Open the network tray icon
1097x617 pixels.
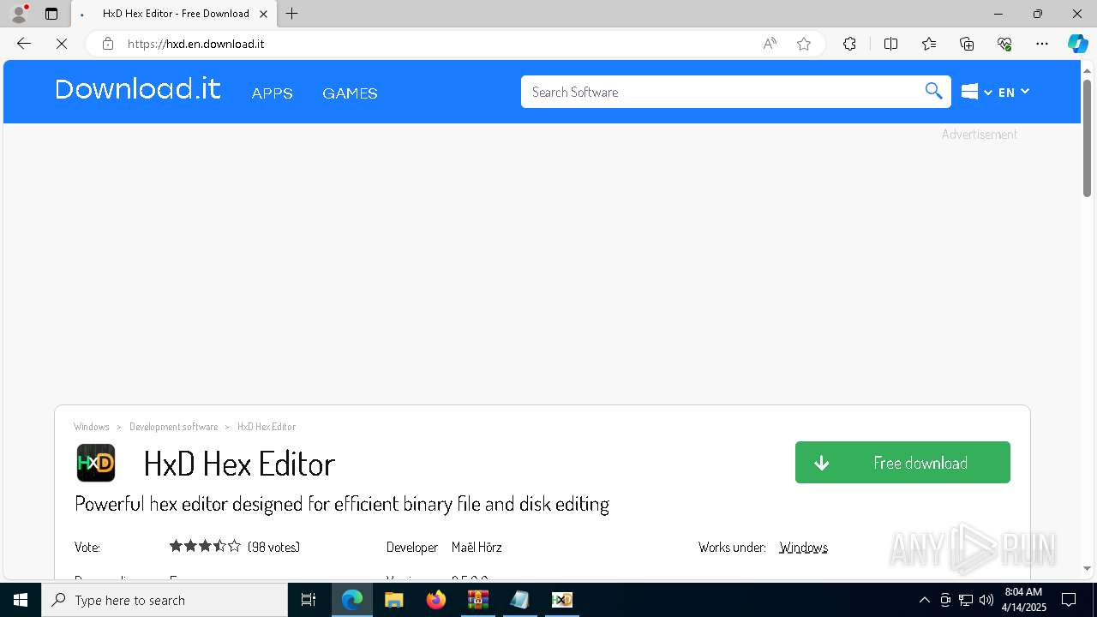pos(966,600)
